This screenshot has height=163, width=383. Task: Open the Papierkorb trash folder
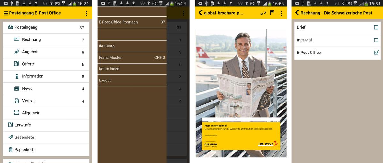coord(46,150)
